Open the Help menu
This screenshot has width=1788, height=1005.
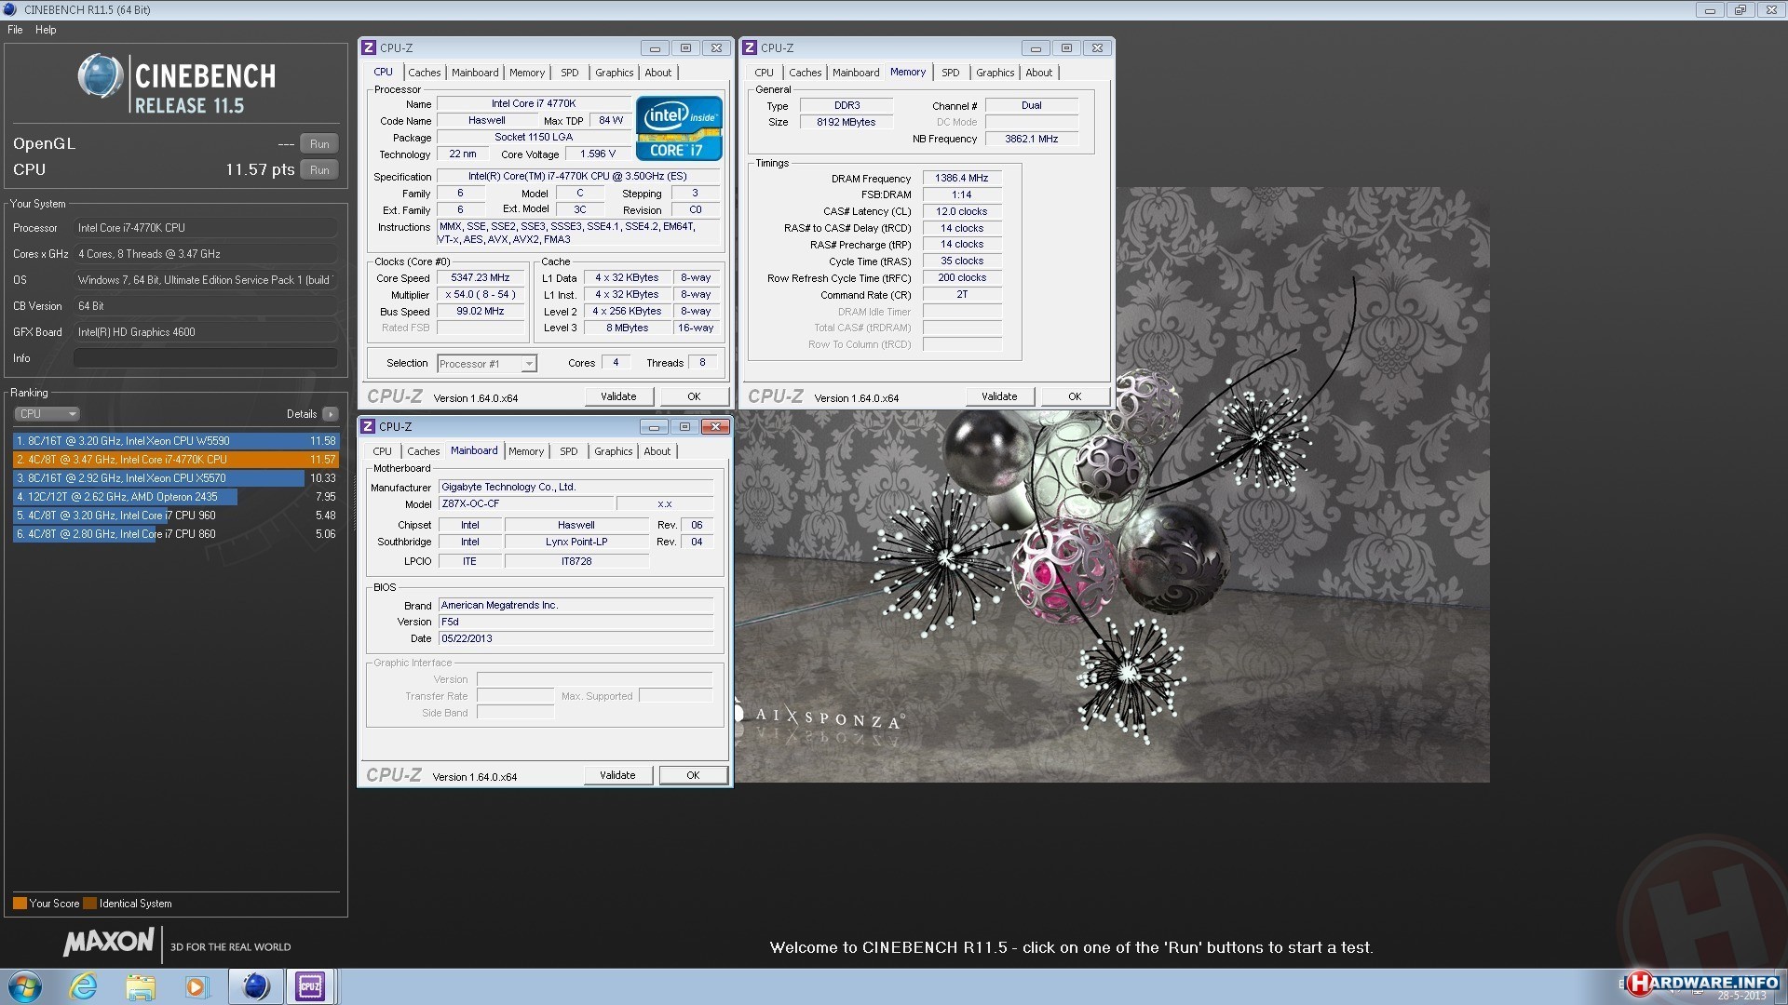(x=46, y=30)
